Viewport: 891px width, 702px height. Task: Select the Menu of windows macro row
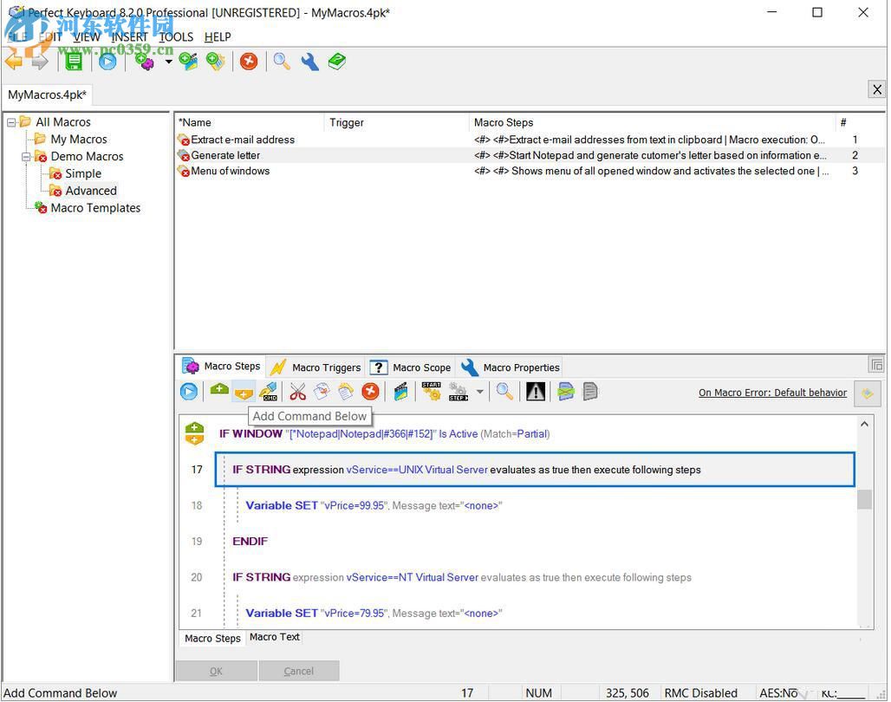(x=230, y=172)
